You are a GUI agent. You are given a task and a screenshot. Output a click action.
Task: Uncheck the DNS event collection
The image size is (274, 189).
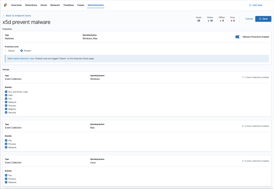(6, 95)
